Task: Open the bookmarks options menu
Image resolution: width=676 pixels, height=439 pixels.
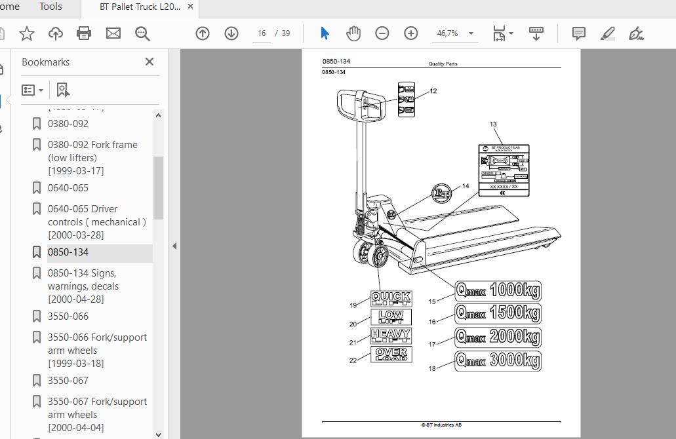Action: point(32,90)
